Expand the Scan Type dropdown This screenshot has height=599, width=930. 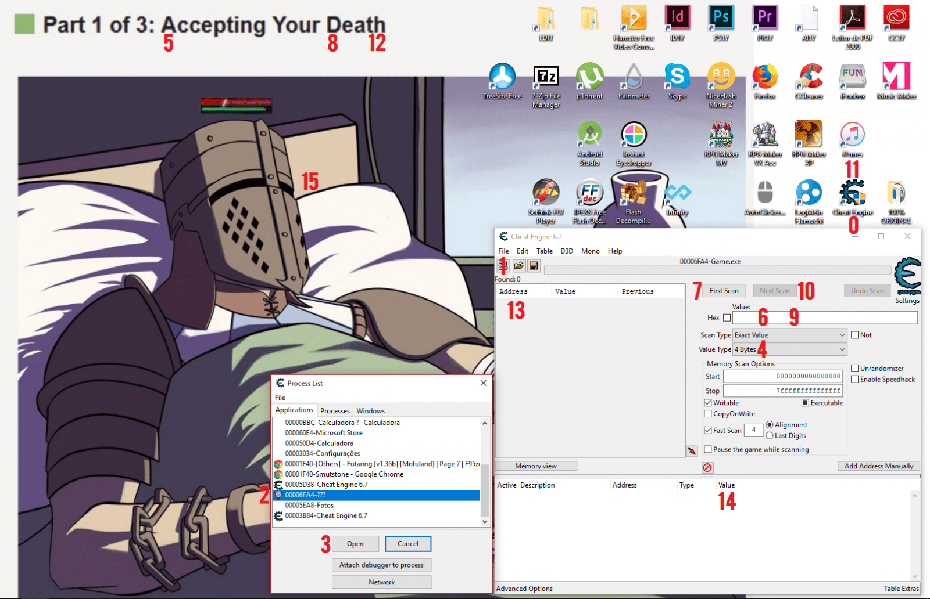pyautogui.click(x=789, y=335)
